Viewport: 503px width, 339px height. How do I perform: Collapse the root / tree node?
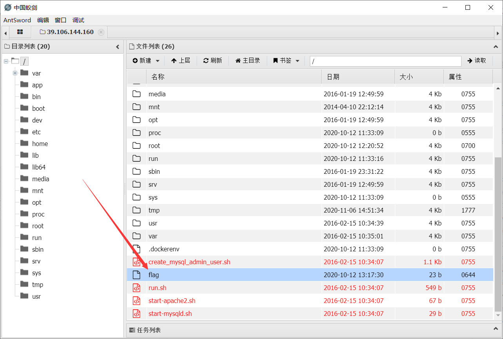click(x=6, y=61)
